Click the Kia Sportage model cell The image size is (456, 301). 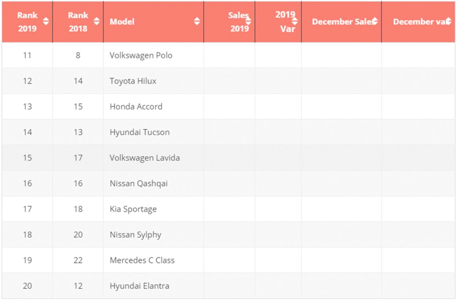133,209
